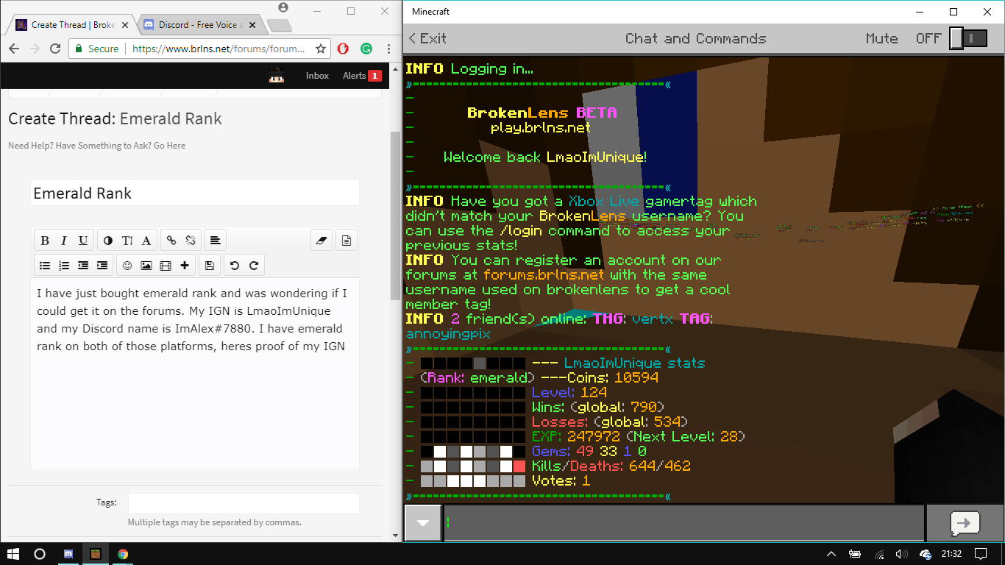Open the Grammarly extension icon
1005x565 pixels.
366,49
